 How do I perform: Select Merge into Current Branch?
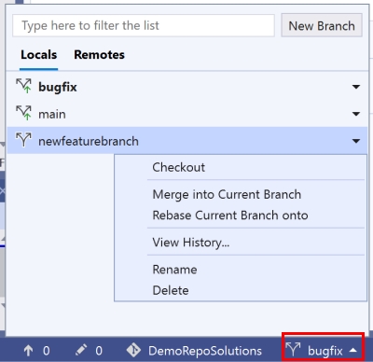click(227, 195)
